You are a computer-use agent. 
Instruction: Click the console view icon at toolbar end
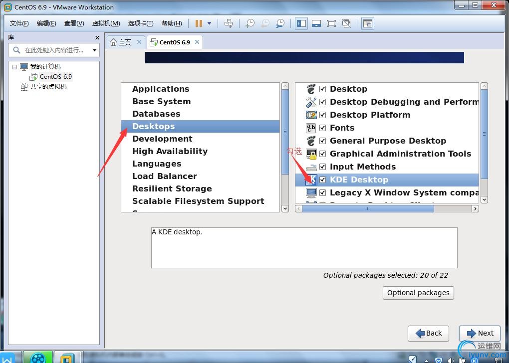(367, 23)
